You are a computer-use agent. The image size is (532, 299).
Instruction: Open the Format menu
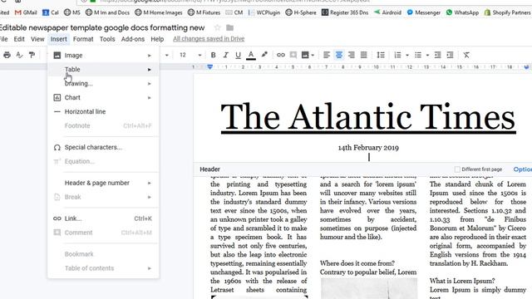(x=83, y=39)
